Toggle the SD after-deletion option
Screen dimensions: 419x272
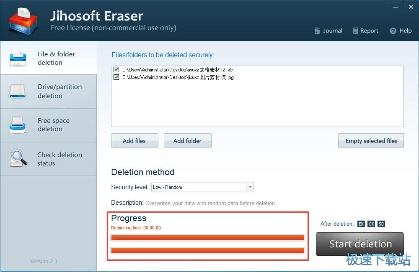pyautogui.click(x=381, y=224)
